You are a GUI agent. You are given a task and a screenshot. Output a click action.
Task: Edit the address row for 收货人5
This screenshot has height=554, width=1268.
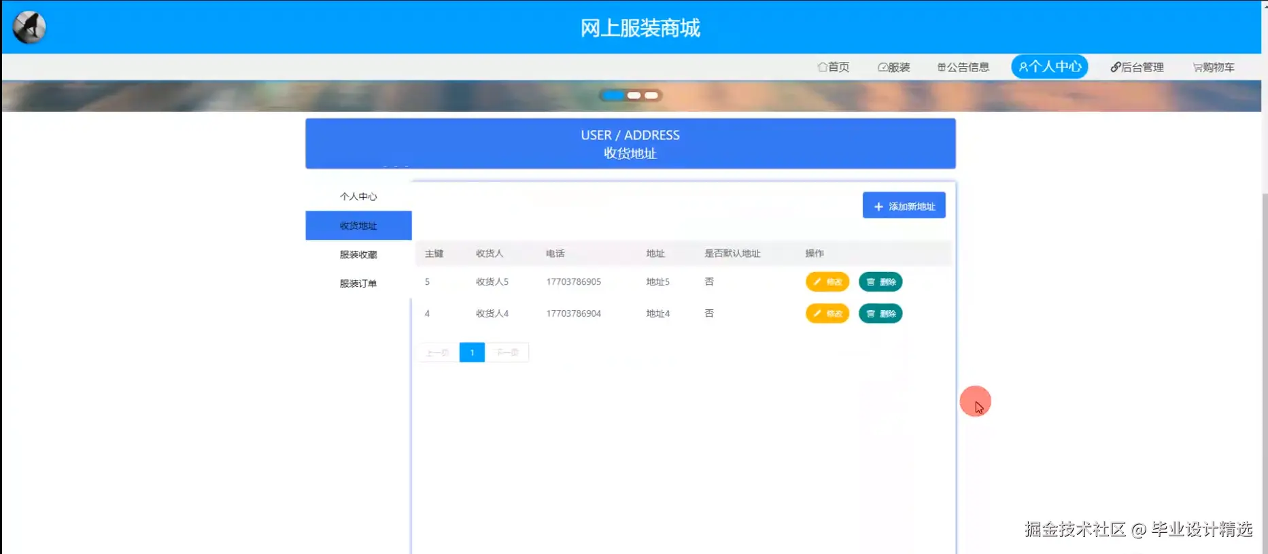[x=827, y=281]
